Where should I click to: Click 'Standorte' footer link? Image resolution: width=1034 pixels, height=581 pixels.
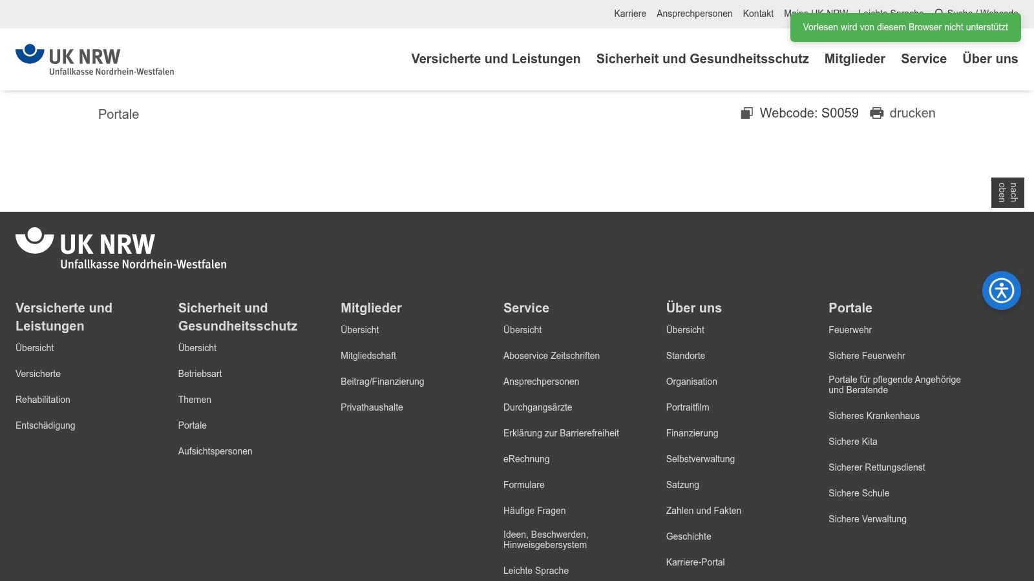click(x=685, y=356)
